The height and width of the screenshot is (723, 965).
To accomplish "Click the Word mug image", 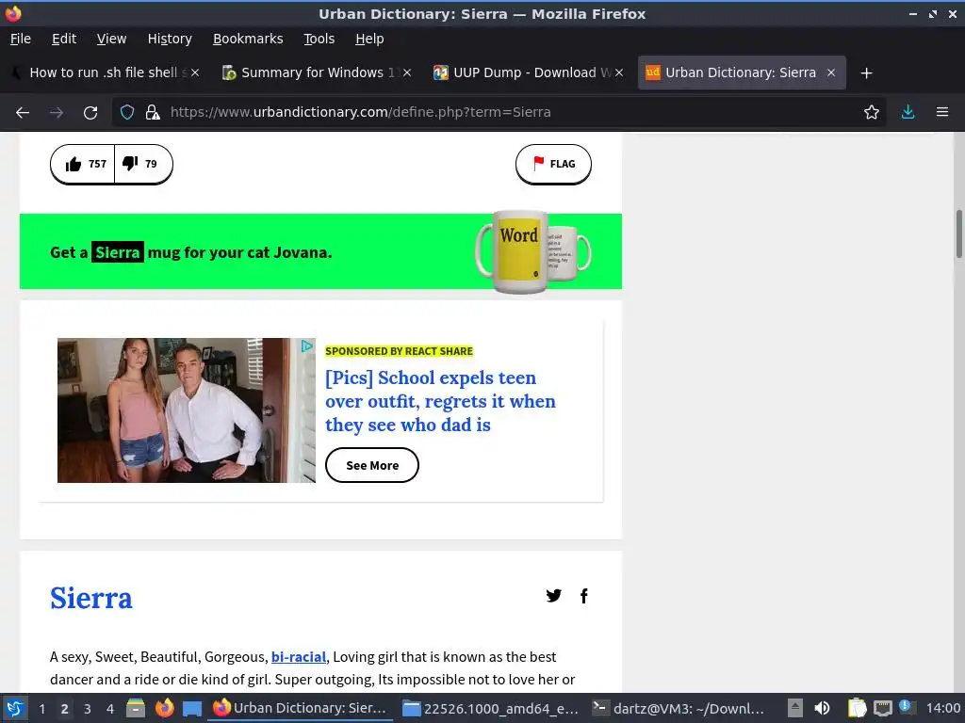I will tap(519, 252).
